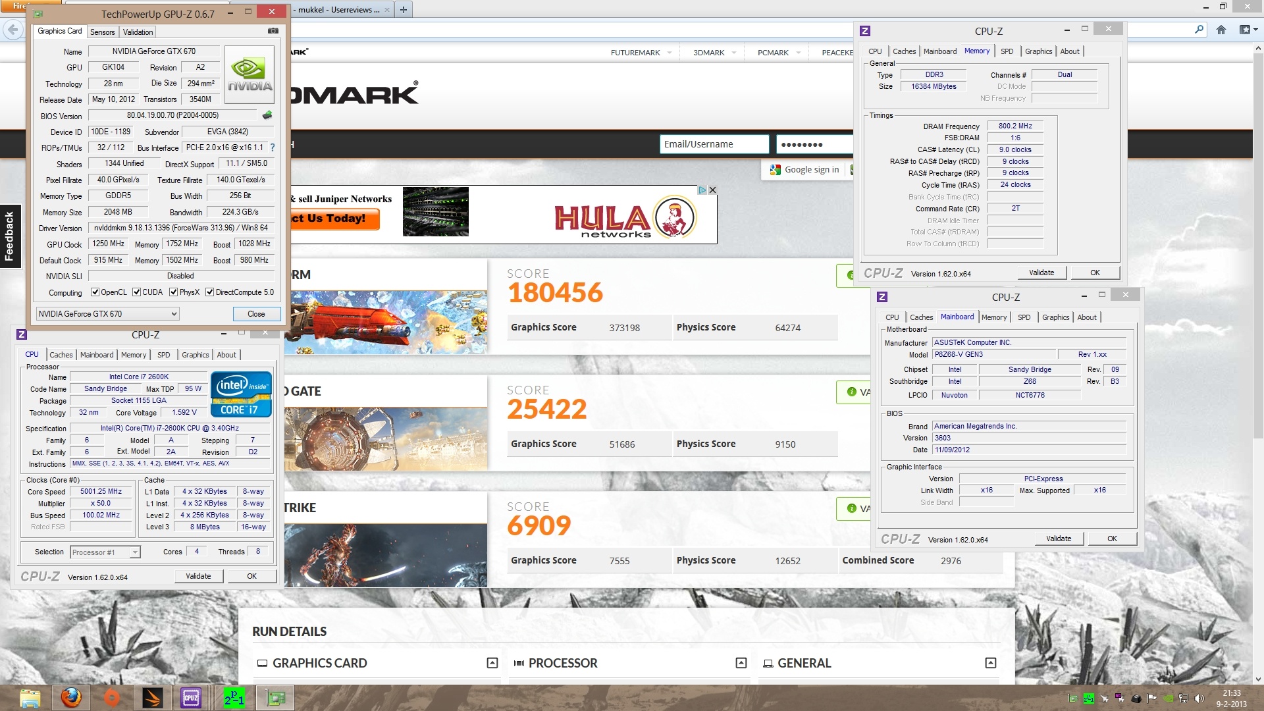This screenshot has height=711, width=1264.
Task: Open SPD tab in top-right CPU-Z
Action: pos(1007,51)
